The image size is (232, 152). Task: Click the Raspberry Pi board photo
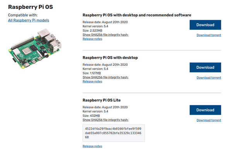click(x=35, y=49)
